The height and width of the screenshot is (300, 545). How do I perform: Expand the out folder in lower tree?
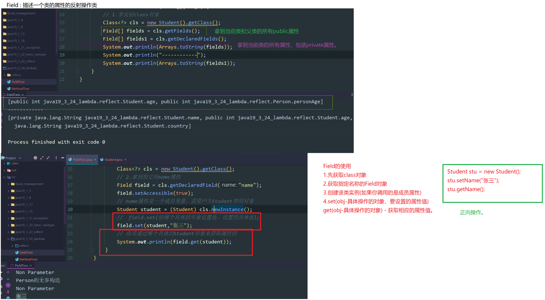[4, 170]
